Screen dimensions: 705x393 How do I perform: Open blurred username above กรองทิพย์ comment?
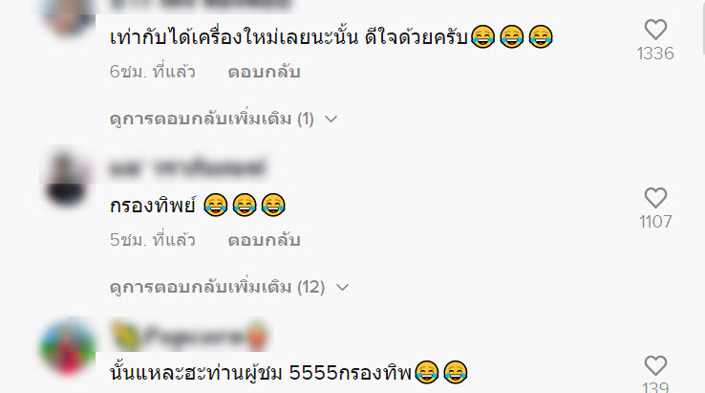point(188,167)
